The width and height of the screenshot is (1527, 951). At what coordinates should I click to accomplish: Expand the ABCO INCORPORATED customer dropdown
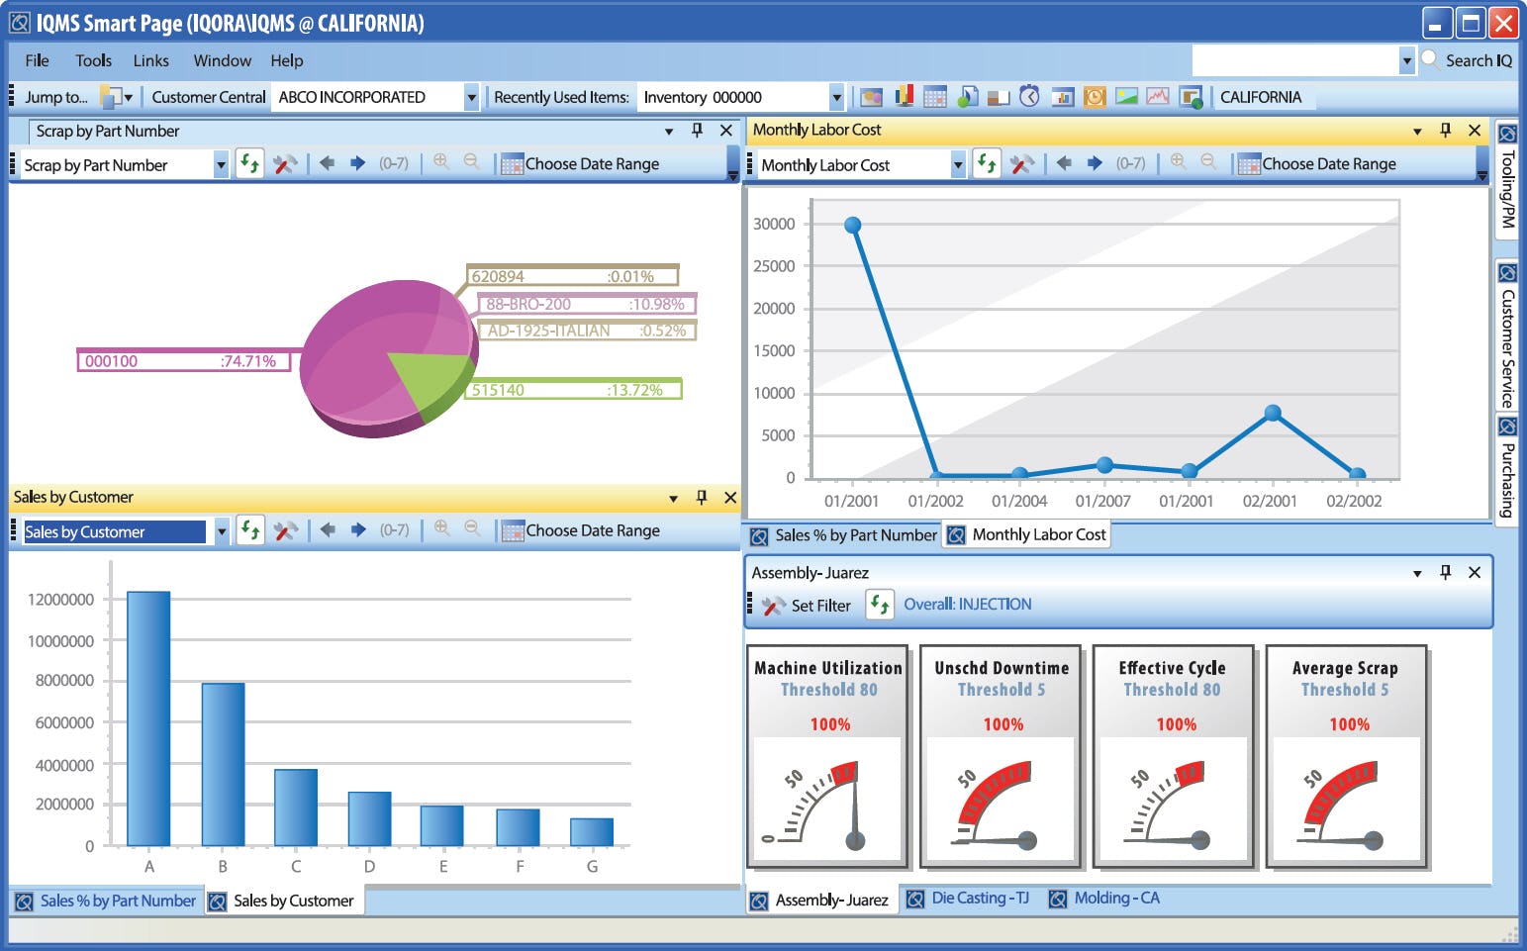coord(471,97)
